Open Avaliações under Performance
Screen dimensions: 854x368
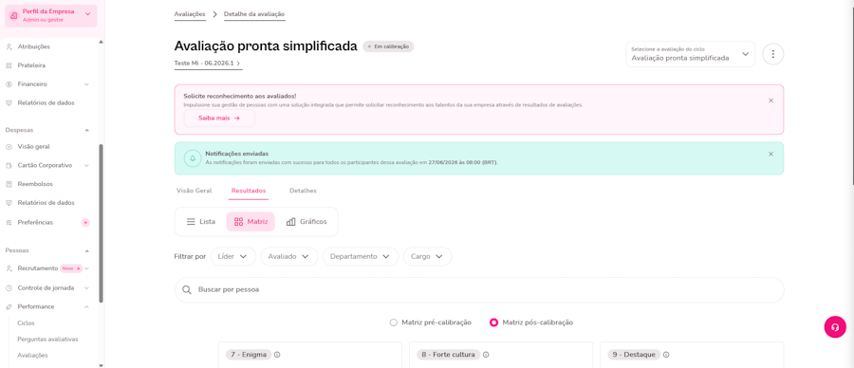pyautogui.click(x=32, y=355)
